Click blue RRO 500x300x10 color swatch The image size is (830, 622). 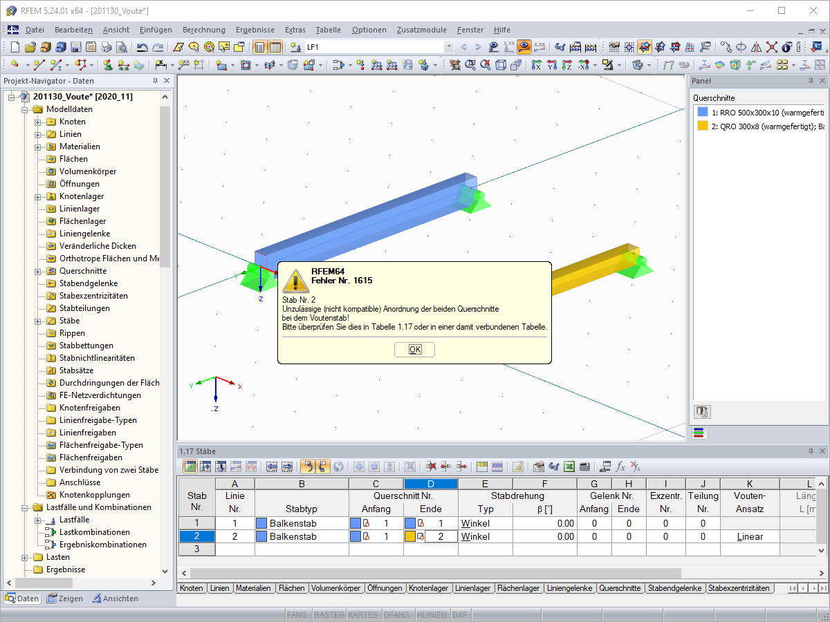[x=703, y=112]
